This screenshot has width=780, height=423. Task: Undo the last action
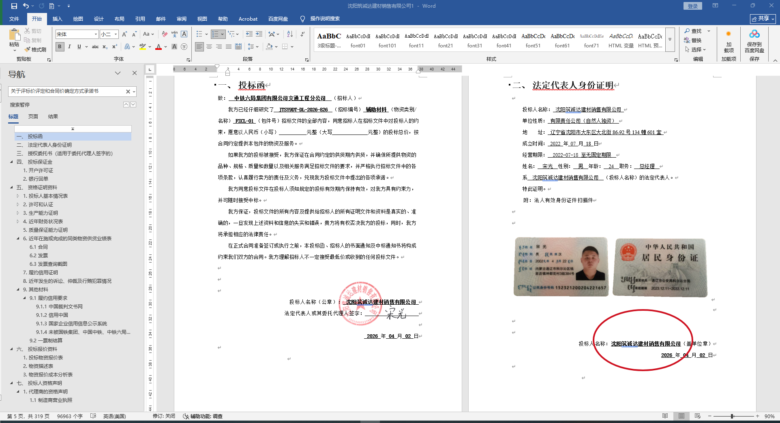coord(26,6)
